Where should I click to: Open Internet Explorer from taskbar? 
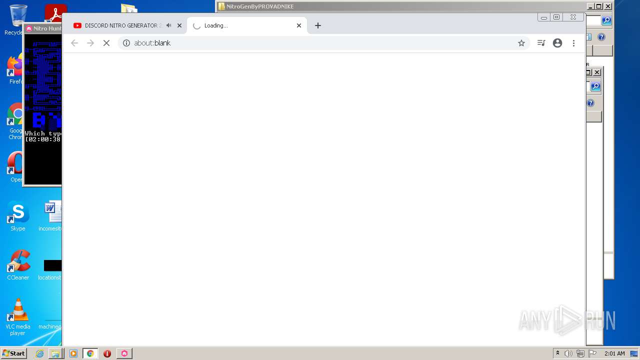point(39,353)
